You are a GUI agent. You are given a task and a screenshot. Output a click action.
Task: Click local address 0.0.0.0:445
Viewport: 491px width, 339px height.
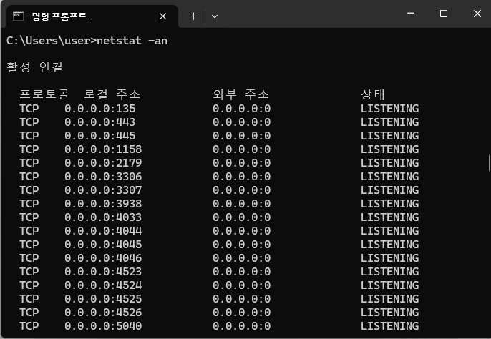100,136
